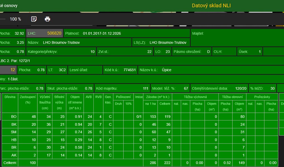The height and width of the screenshot is (167, 284).
Task: Click the Název k.ú. Úpice field
Action: (211, 70)
